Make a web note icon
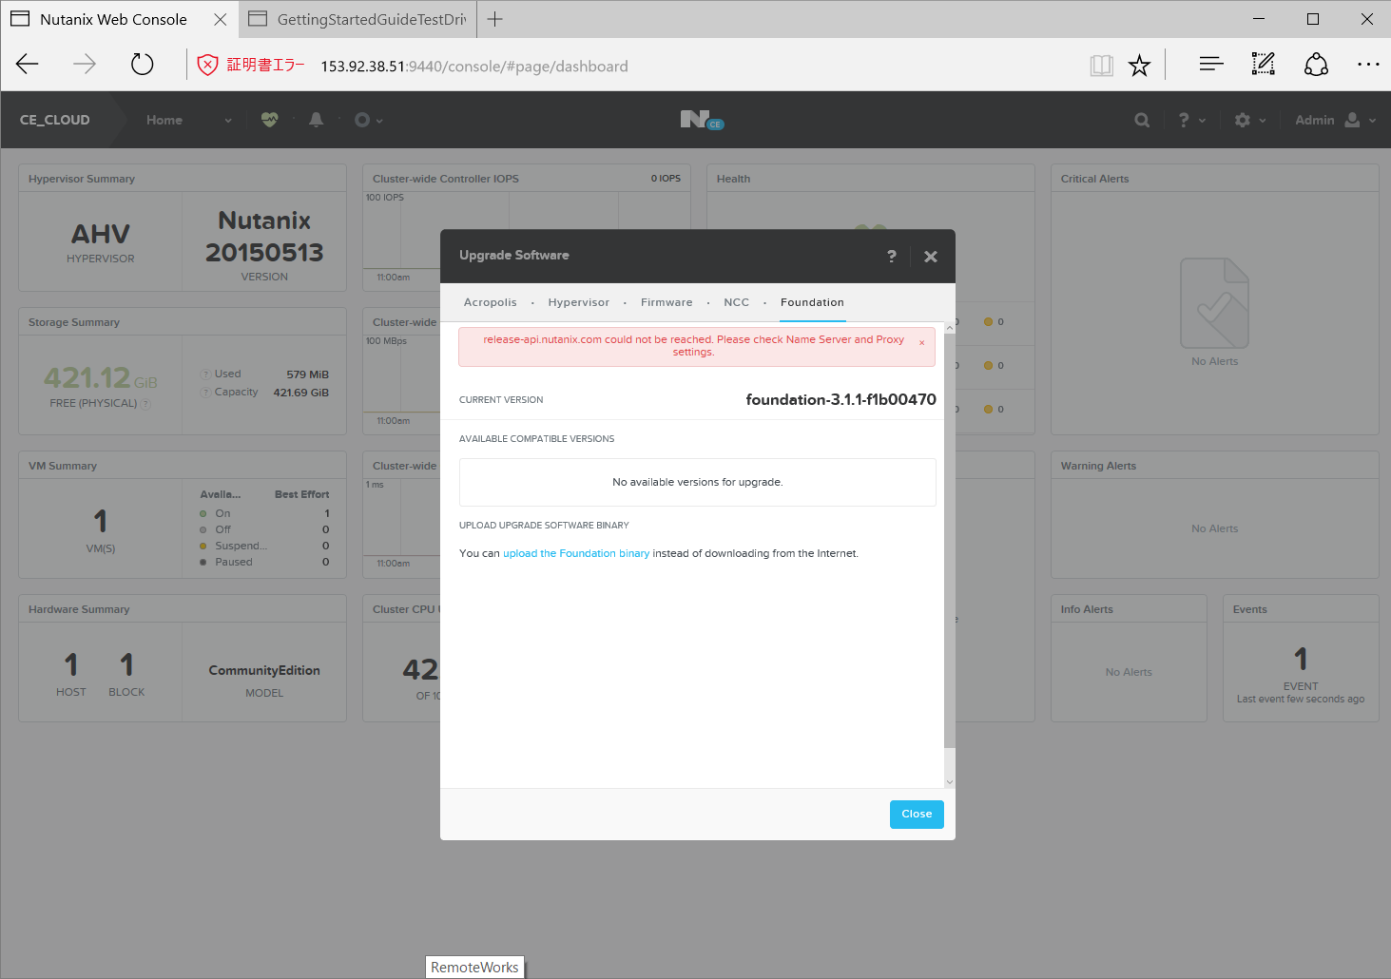This screenshot has width=1391, height=979. click(x=1263, y=65)
